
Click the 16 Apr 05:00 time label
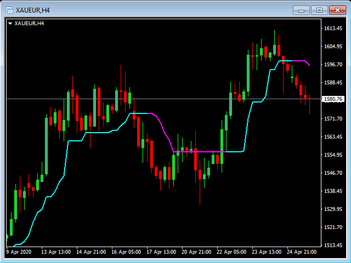coord(126,252)
